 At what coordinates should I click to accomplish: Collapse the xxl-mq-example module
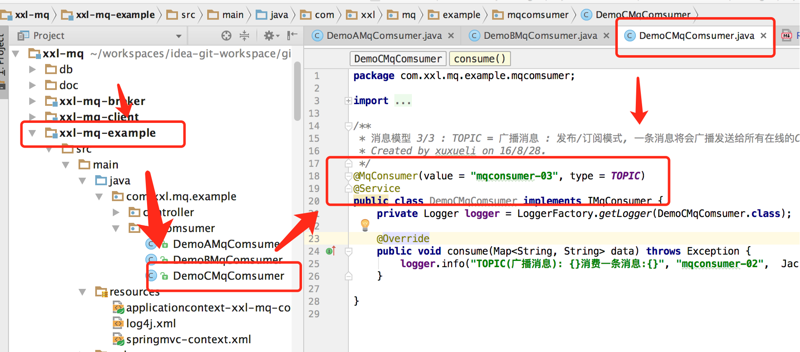(x=32, y=133)
